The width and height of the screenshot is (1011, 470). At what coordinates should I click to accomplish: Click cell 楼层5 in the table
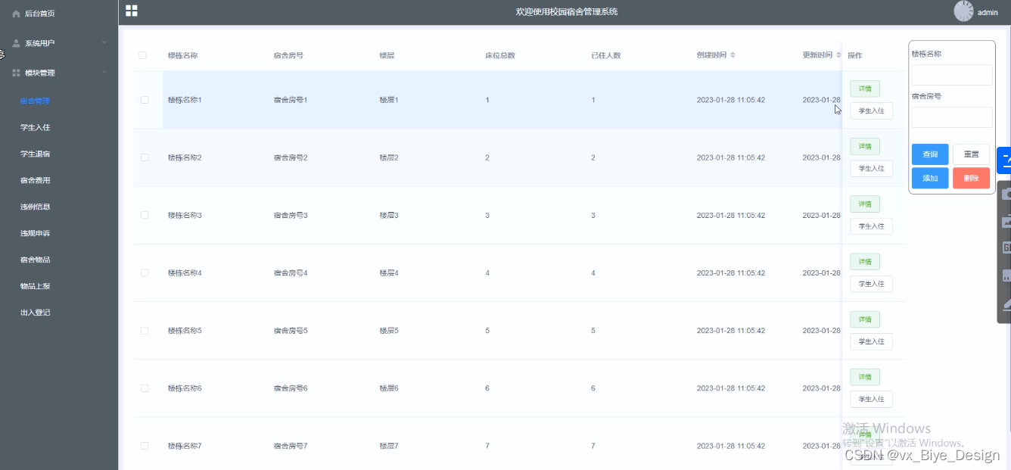tap(389, 331)
